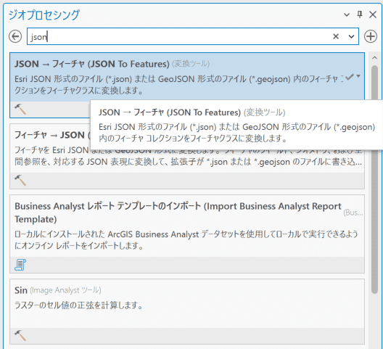Click the scroll up arrow of results list
The width and height of the screenshot is (383, 349).
click(x=374, y=58)
